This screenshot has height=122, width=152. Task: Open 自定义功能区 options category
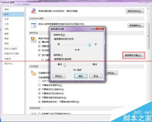point(13,49)
